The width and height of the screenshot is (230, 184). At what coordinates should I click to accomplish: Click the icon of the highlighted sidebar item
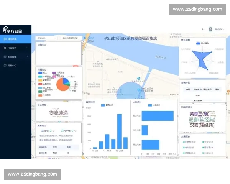pos(5,39)
